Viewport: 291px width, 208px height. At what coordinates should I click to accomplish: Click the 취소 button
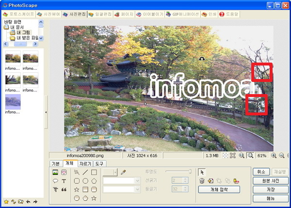pos(261,172)
